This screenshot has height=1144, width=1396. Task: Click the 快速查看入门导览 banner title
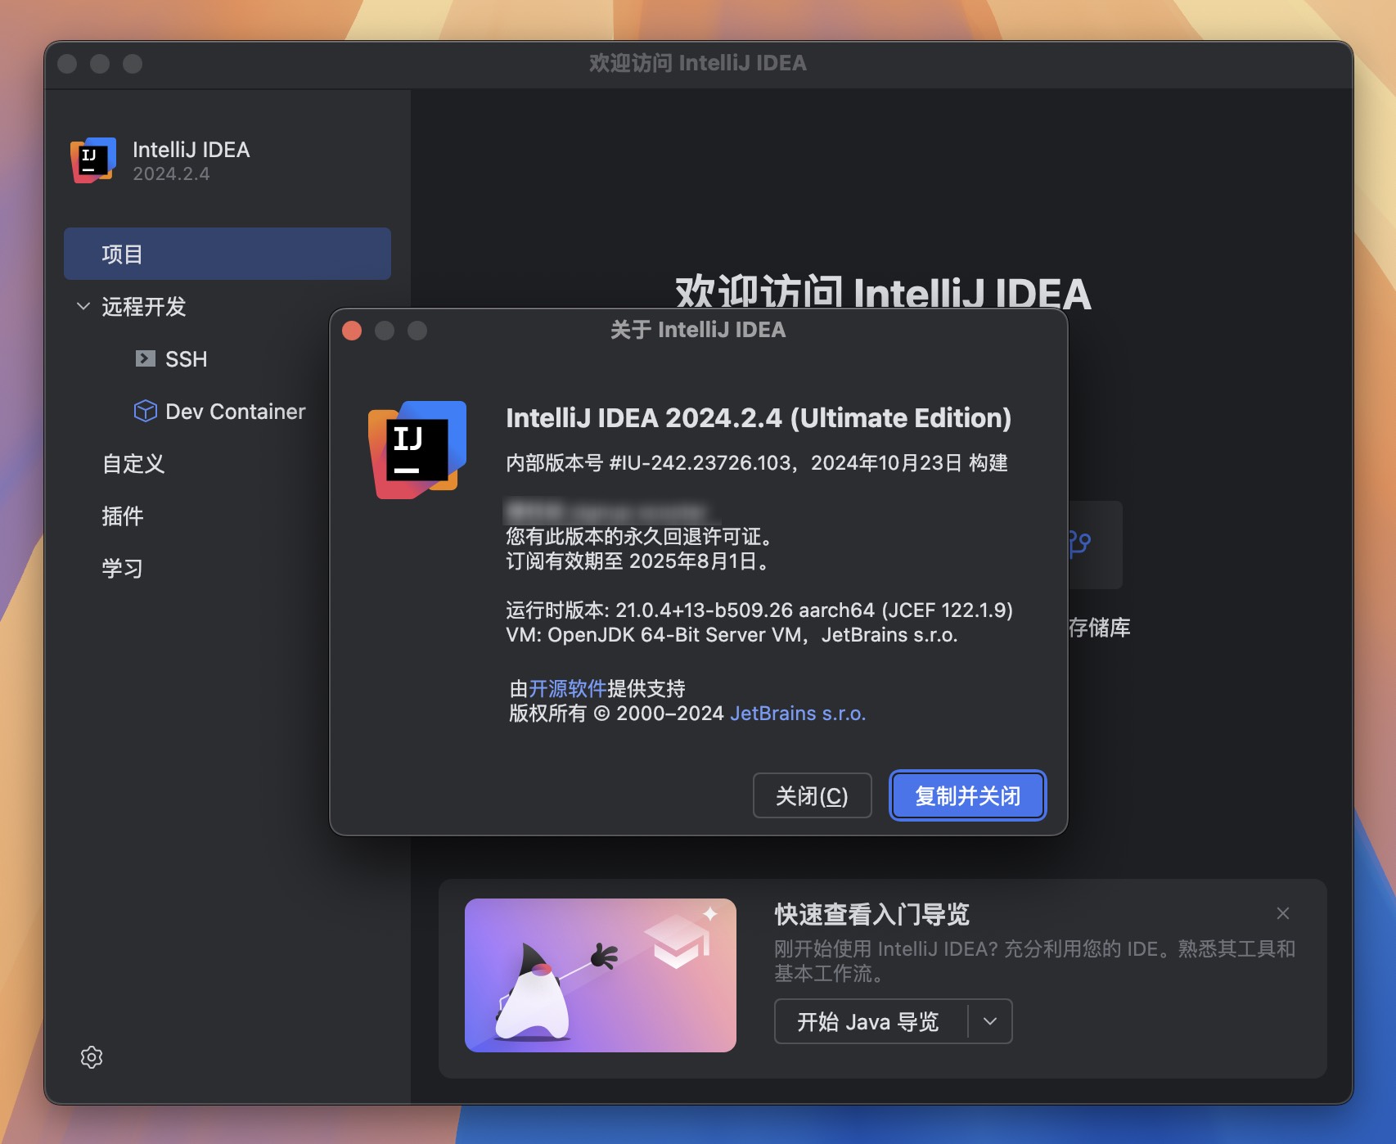point(872,913)
